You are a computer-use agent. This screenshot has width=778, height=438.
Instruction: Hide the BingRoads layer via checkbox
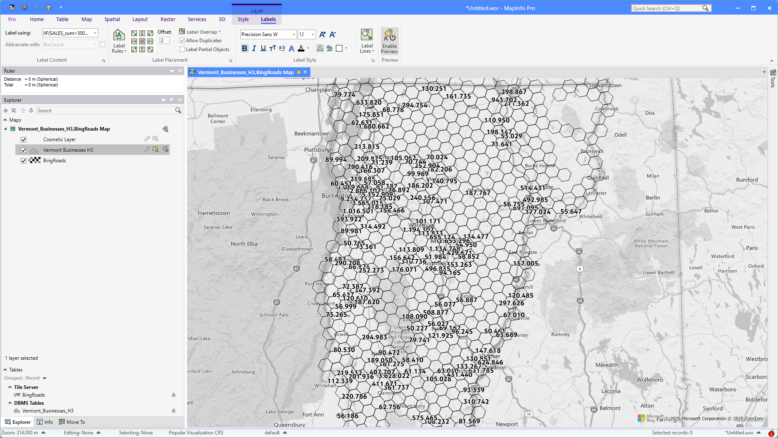24,161
